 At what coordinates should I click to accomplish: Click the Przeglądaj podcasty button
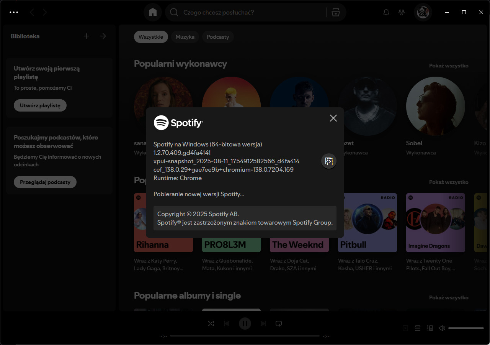[x=45, y=182]
